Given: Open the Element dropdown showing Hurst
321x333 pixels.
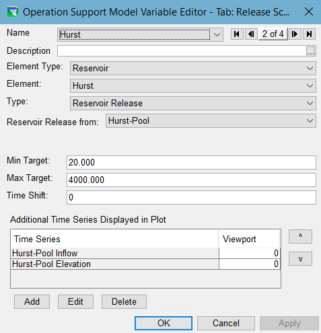Looking at the screenshot, I should [x=193, y=85].
